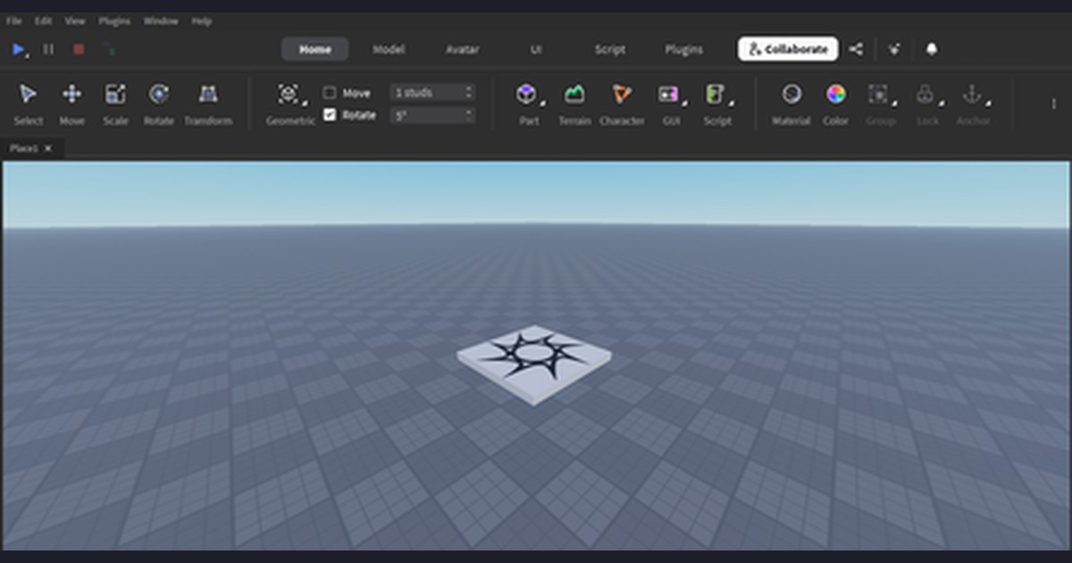1072x563 pixels.
Task: Open the View menu
Action: pos(75,21)
